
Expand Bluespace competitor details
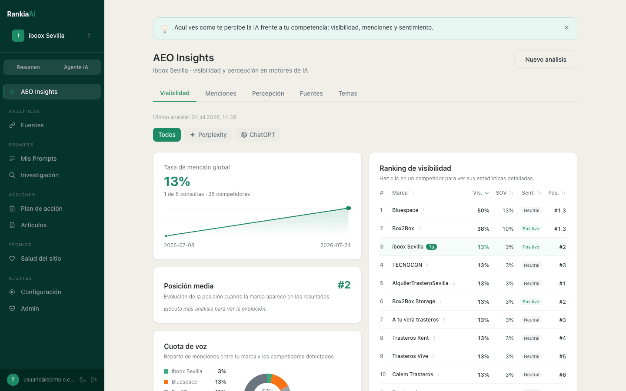click(x=423, y=210)
